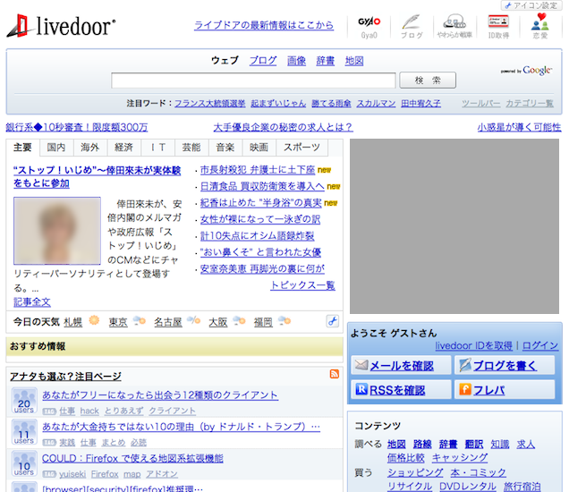The width and height of the screenshot is (569, 492).
Task: Click the Fukuoka weather icon
Action: pos(284,321)
